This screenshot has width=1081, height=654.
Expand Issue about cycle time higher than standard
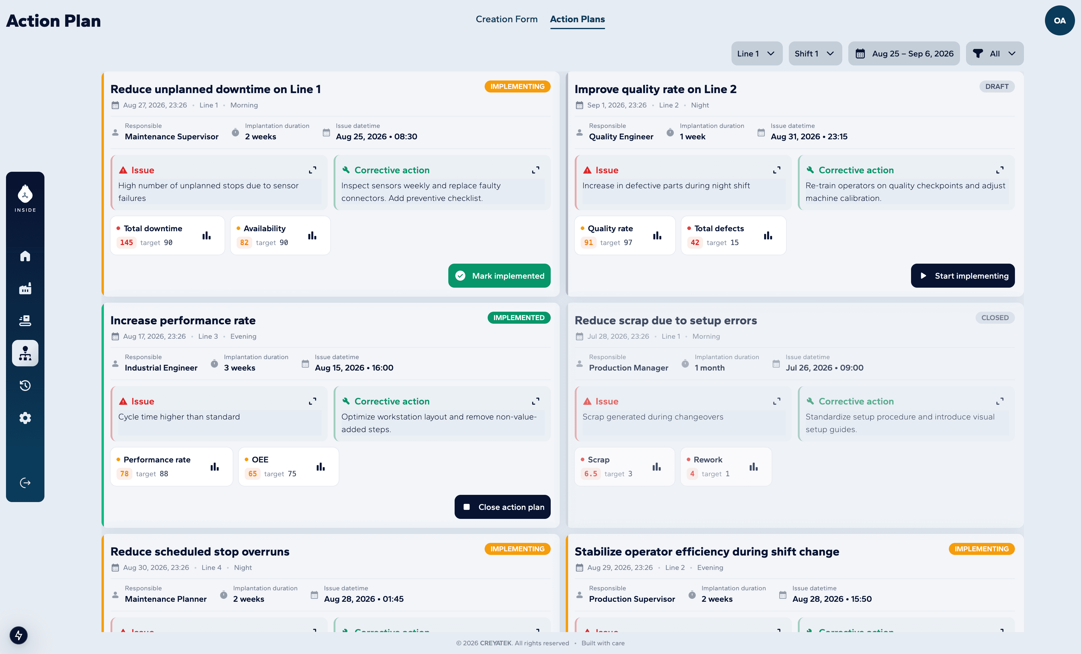(x=312, y=401)
